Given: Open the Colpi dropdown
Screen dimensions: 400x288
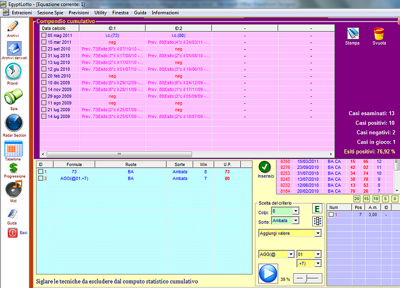Looking at the screenshot, I should (x=296, y=211).
